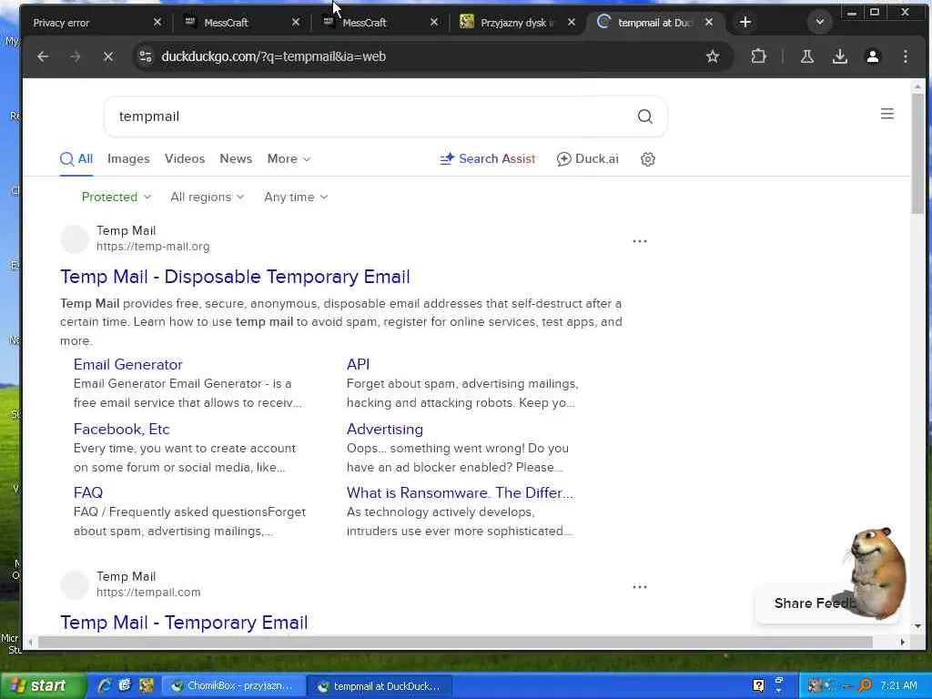This screenshot has width=932, height=699.
Task: Open the Facebook, Etc sitelink
Action: click(121, 430)
